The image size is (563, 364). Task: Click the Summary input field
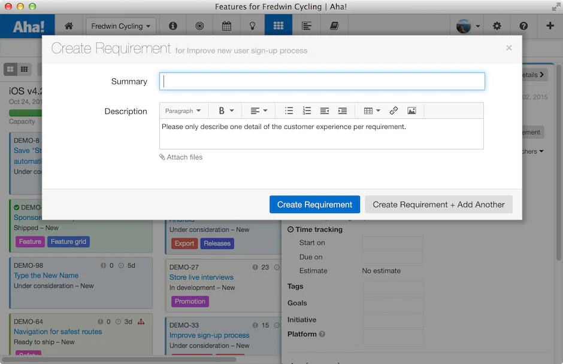tap(322, 81)
